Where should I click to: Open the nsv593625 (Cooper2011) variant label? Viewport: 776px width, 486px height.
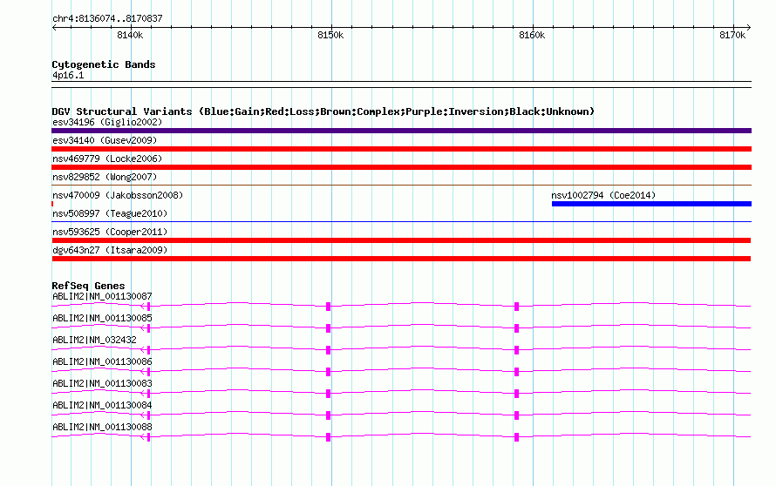[x=110, y=232]
